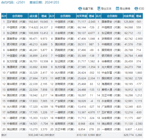The width and height of the screenshot is (147, 139).
Task: Click total volume change 143,399
Action: click(x=44, y=135)
